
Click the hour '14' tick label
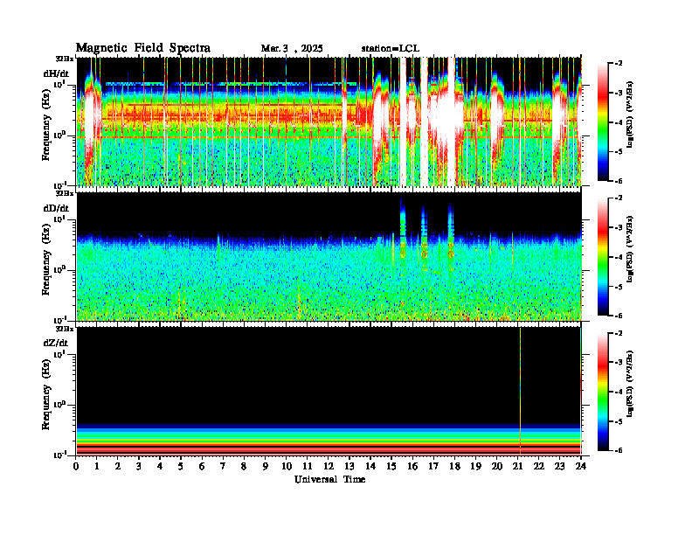tap(370, 467)
